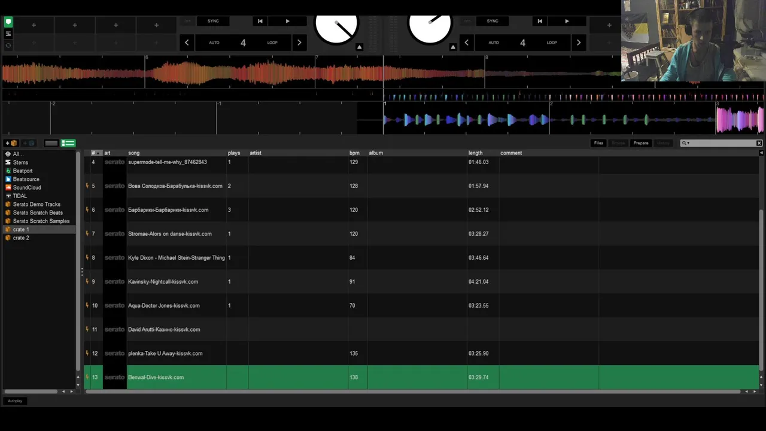This screenshot has height=431, width=766.
Task: Open the saved loops panel icon
Action: point(8,34)
